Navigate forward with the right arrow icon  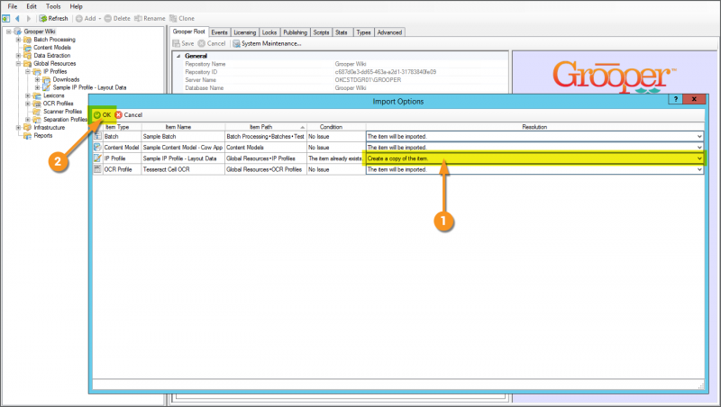29,18
